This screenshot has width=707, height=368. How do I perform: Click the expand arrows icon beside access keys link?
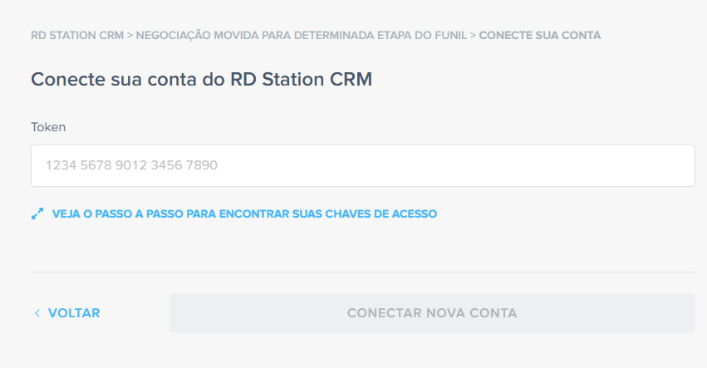37,213
